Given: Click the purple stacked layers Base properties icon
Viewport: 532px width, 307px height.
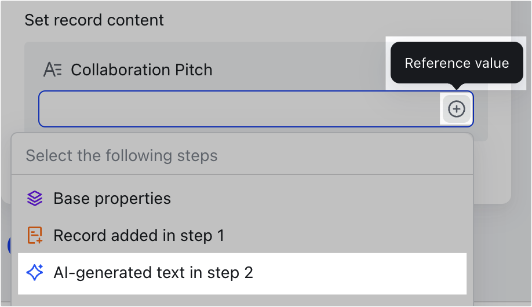Looking at the screenshot, I should (x=35, y=199).
